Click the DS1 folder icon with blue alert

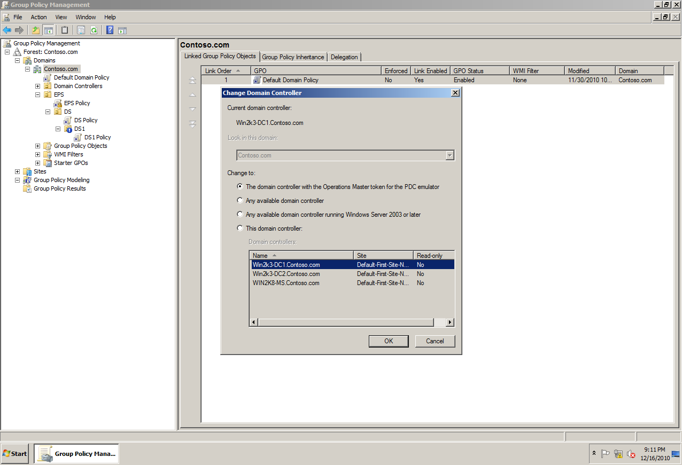[68, 129]
